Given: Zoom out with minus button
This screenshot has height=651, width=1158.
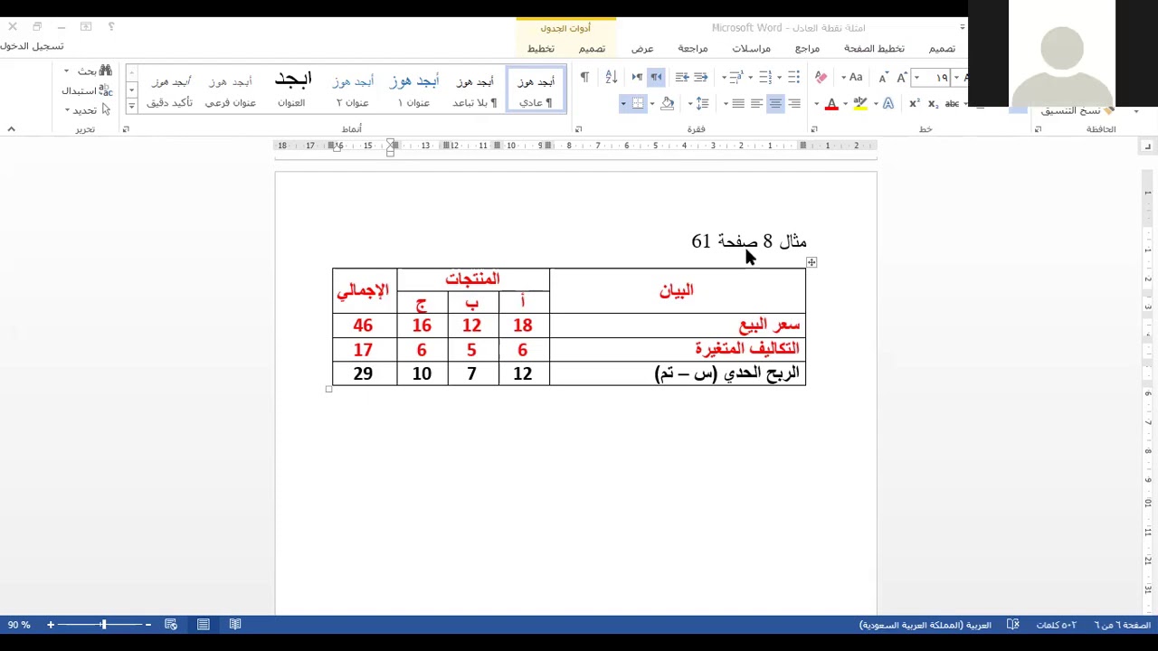Looking at the screenshot, I should 148,625.
